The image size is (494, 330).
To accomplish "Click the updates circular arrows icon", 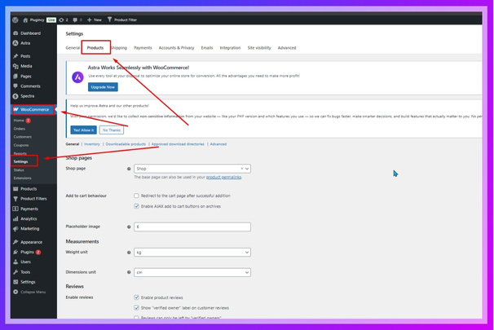I will tap(61, 20).
